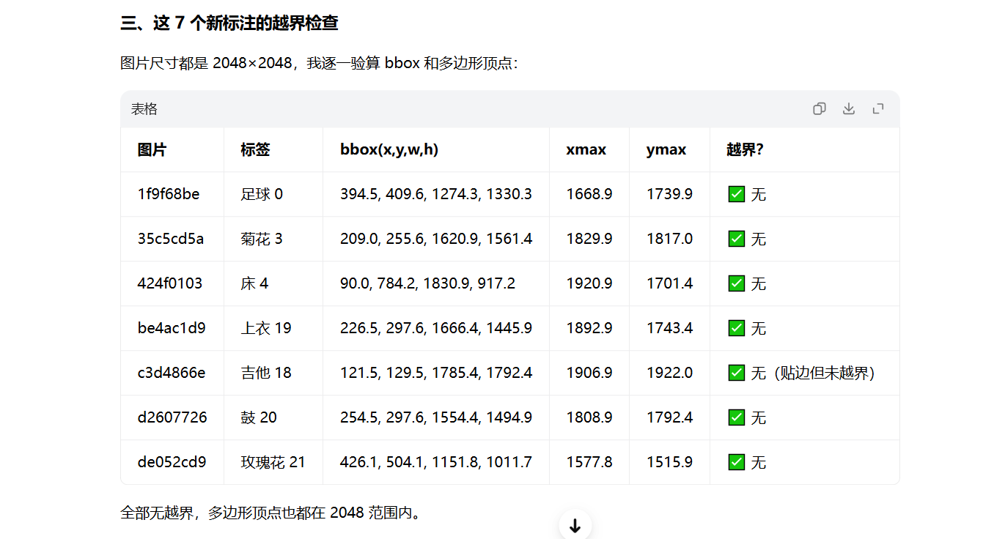Click the sentence about 2048×2048 image size

pos(320,63)
